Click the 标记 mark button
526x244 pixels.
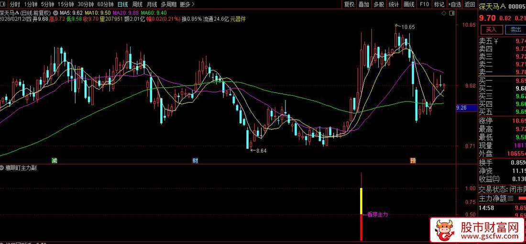tap(439, 4)
